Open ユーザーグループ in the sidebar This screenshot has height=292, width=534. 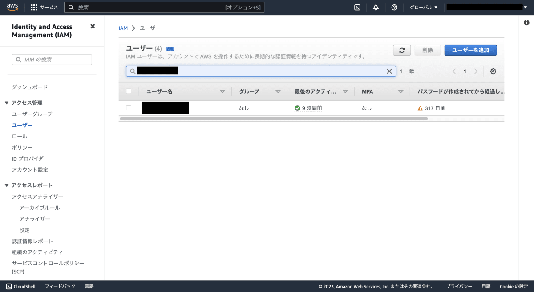(x=32, y=114)
